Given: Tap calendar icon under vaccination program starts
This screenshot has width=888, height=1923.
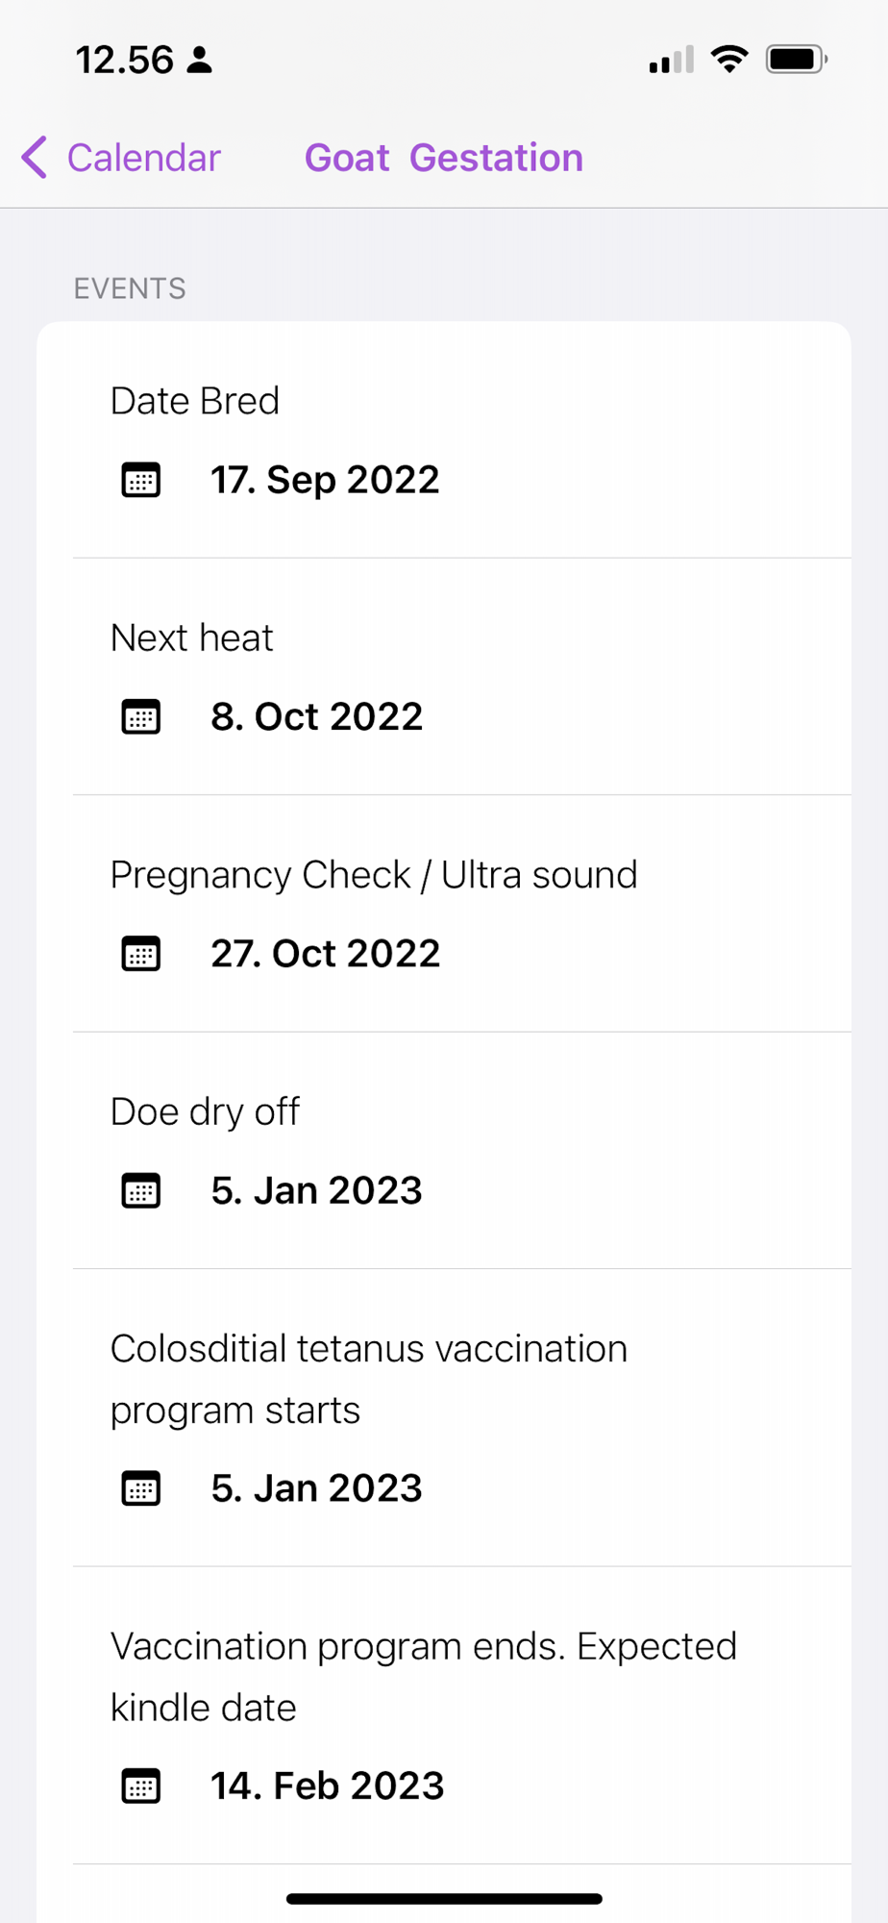Looking at the screenshot, I should point(141,1488).
